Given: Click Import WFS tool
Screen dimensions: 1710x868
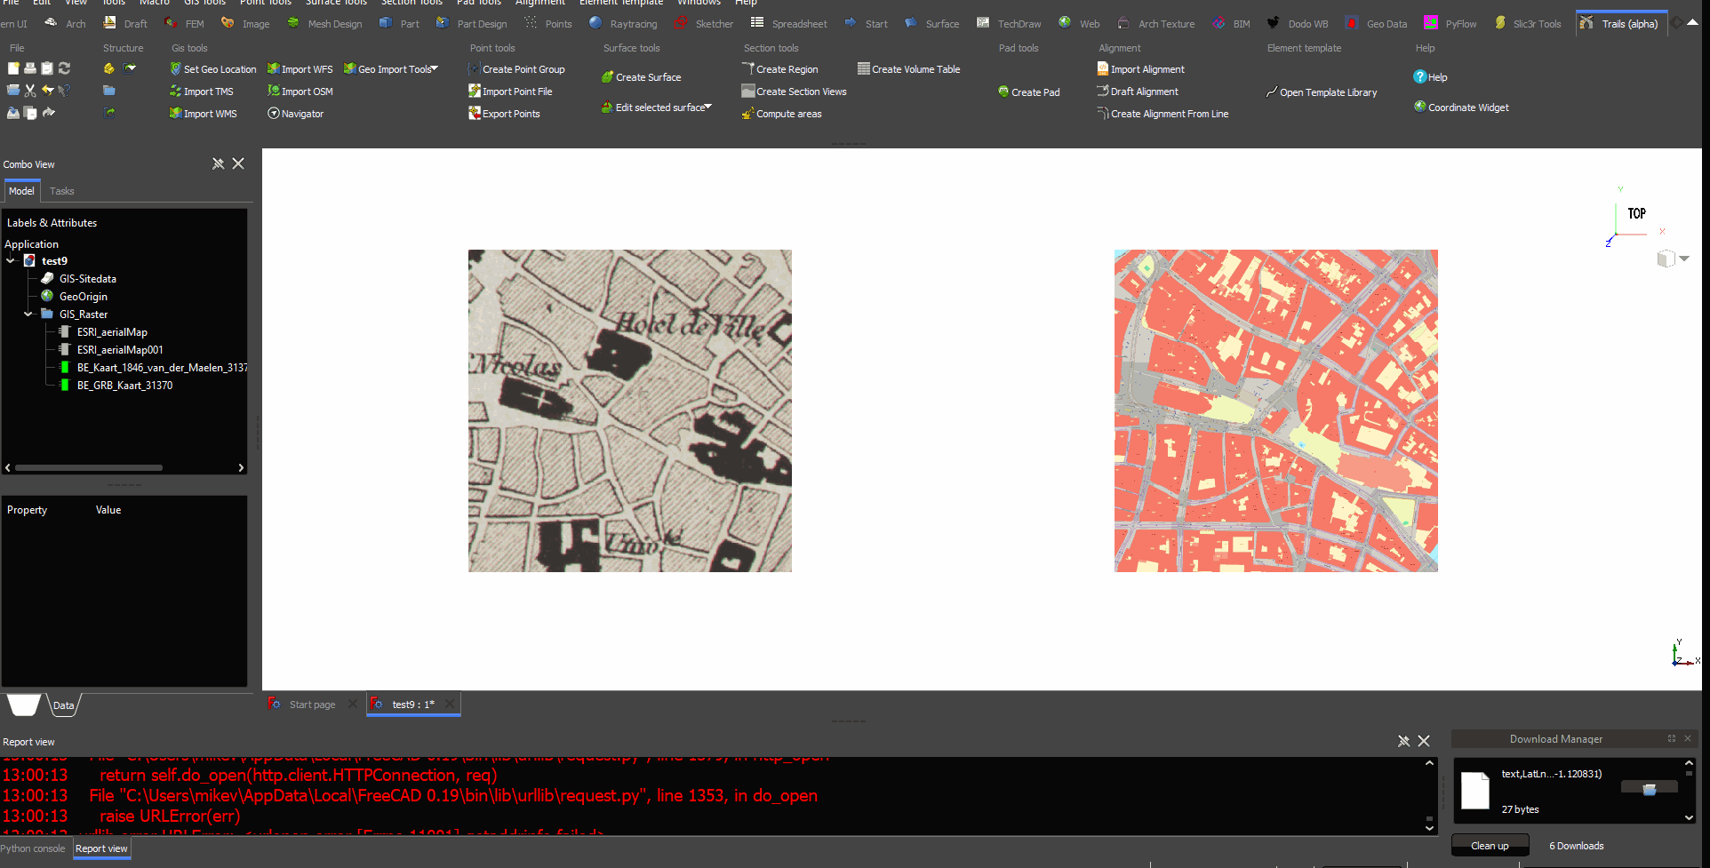Looking at the screenshot, I should (x=300, y=69).
